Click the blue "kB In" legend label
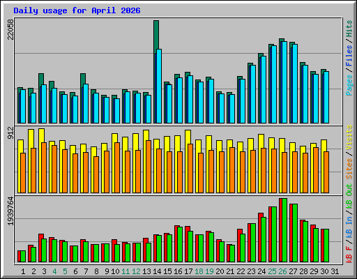357x279 pixels. tap(349, 227)
